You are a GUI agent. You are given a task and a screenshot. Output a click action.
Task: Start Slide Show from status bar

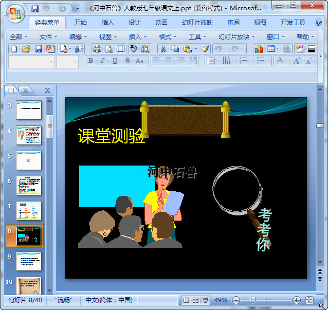pos(205,300)
